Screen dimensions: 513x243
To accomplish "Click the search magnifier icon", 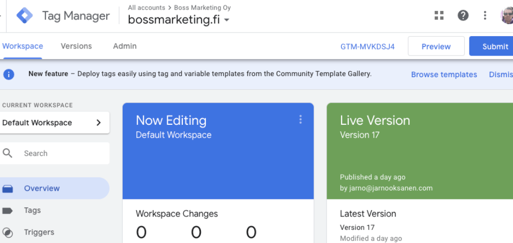I will coord(8,153).
